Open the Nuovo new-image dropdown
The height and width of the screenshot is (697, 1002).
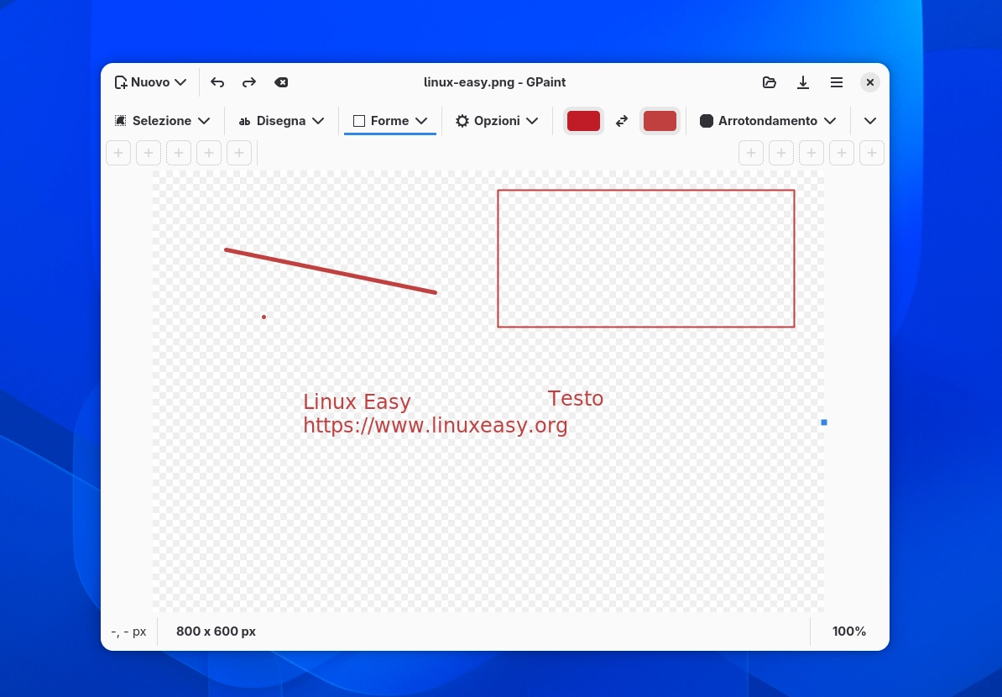pos(151,82)
